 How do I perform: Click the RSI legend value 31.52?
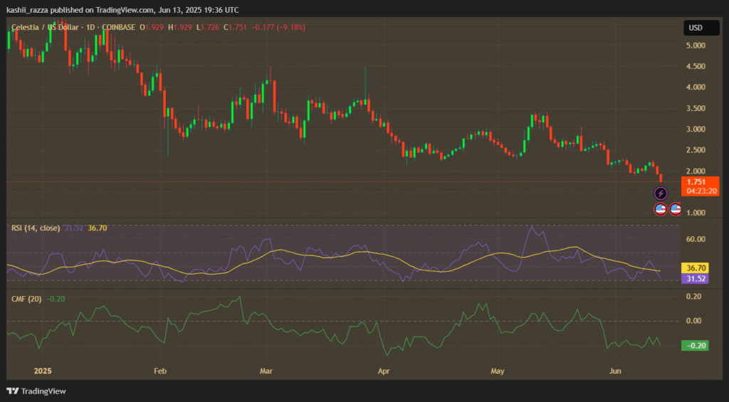pyautogui.click(x=74, y=228)
